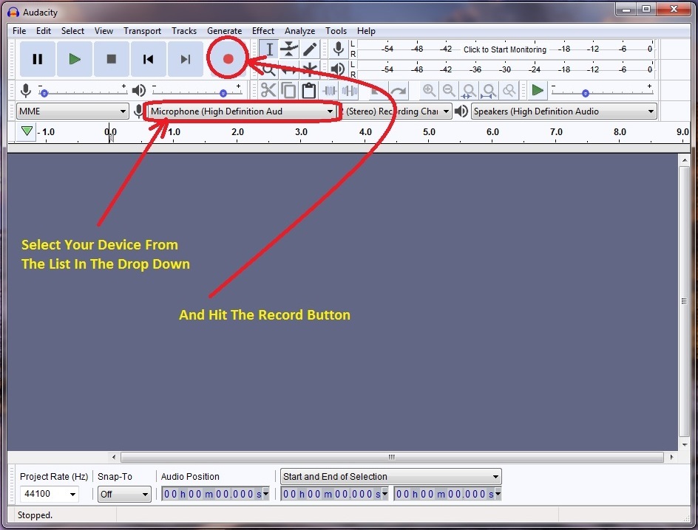
Task: Click Fit project to width icon
Action: click(489, 91)
